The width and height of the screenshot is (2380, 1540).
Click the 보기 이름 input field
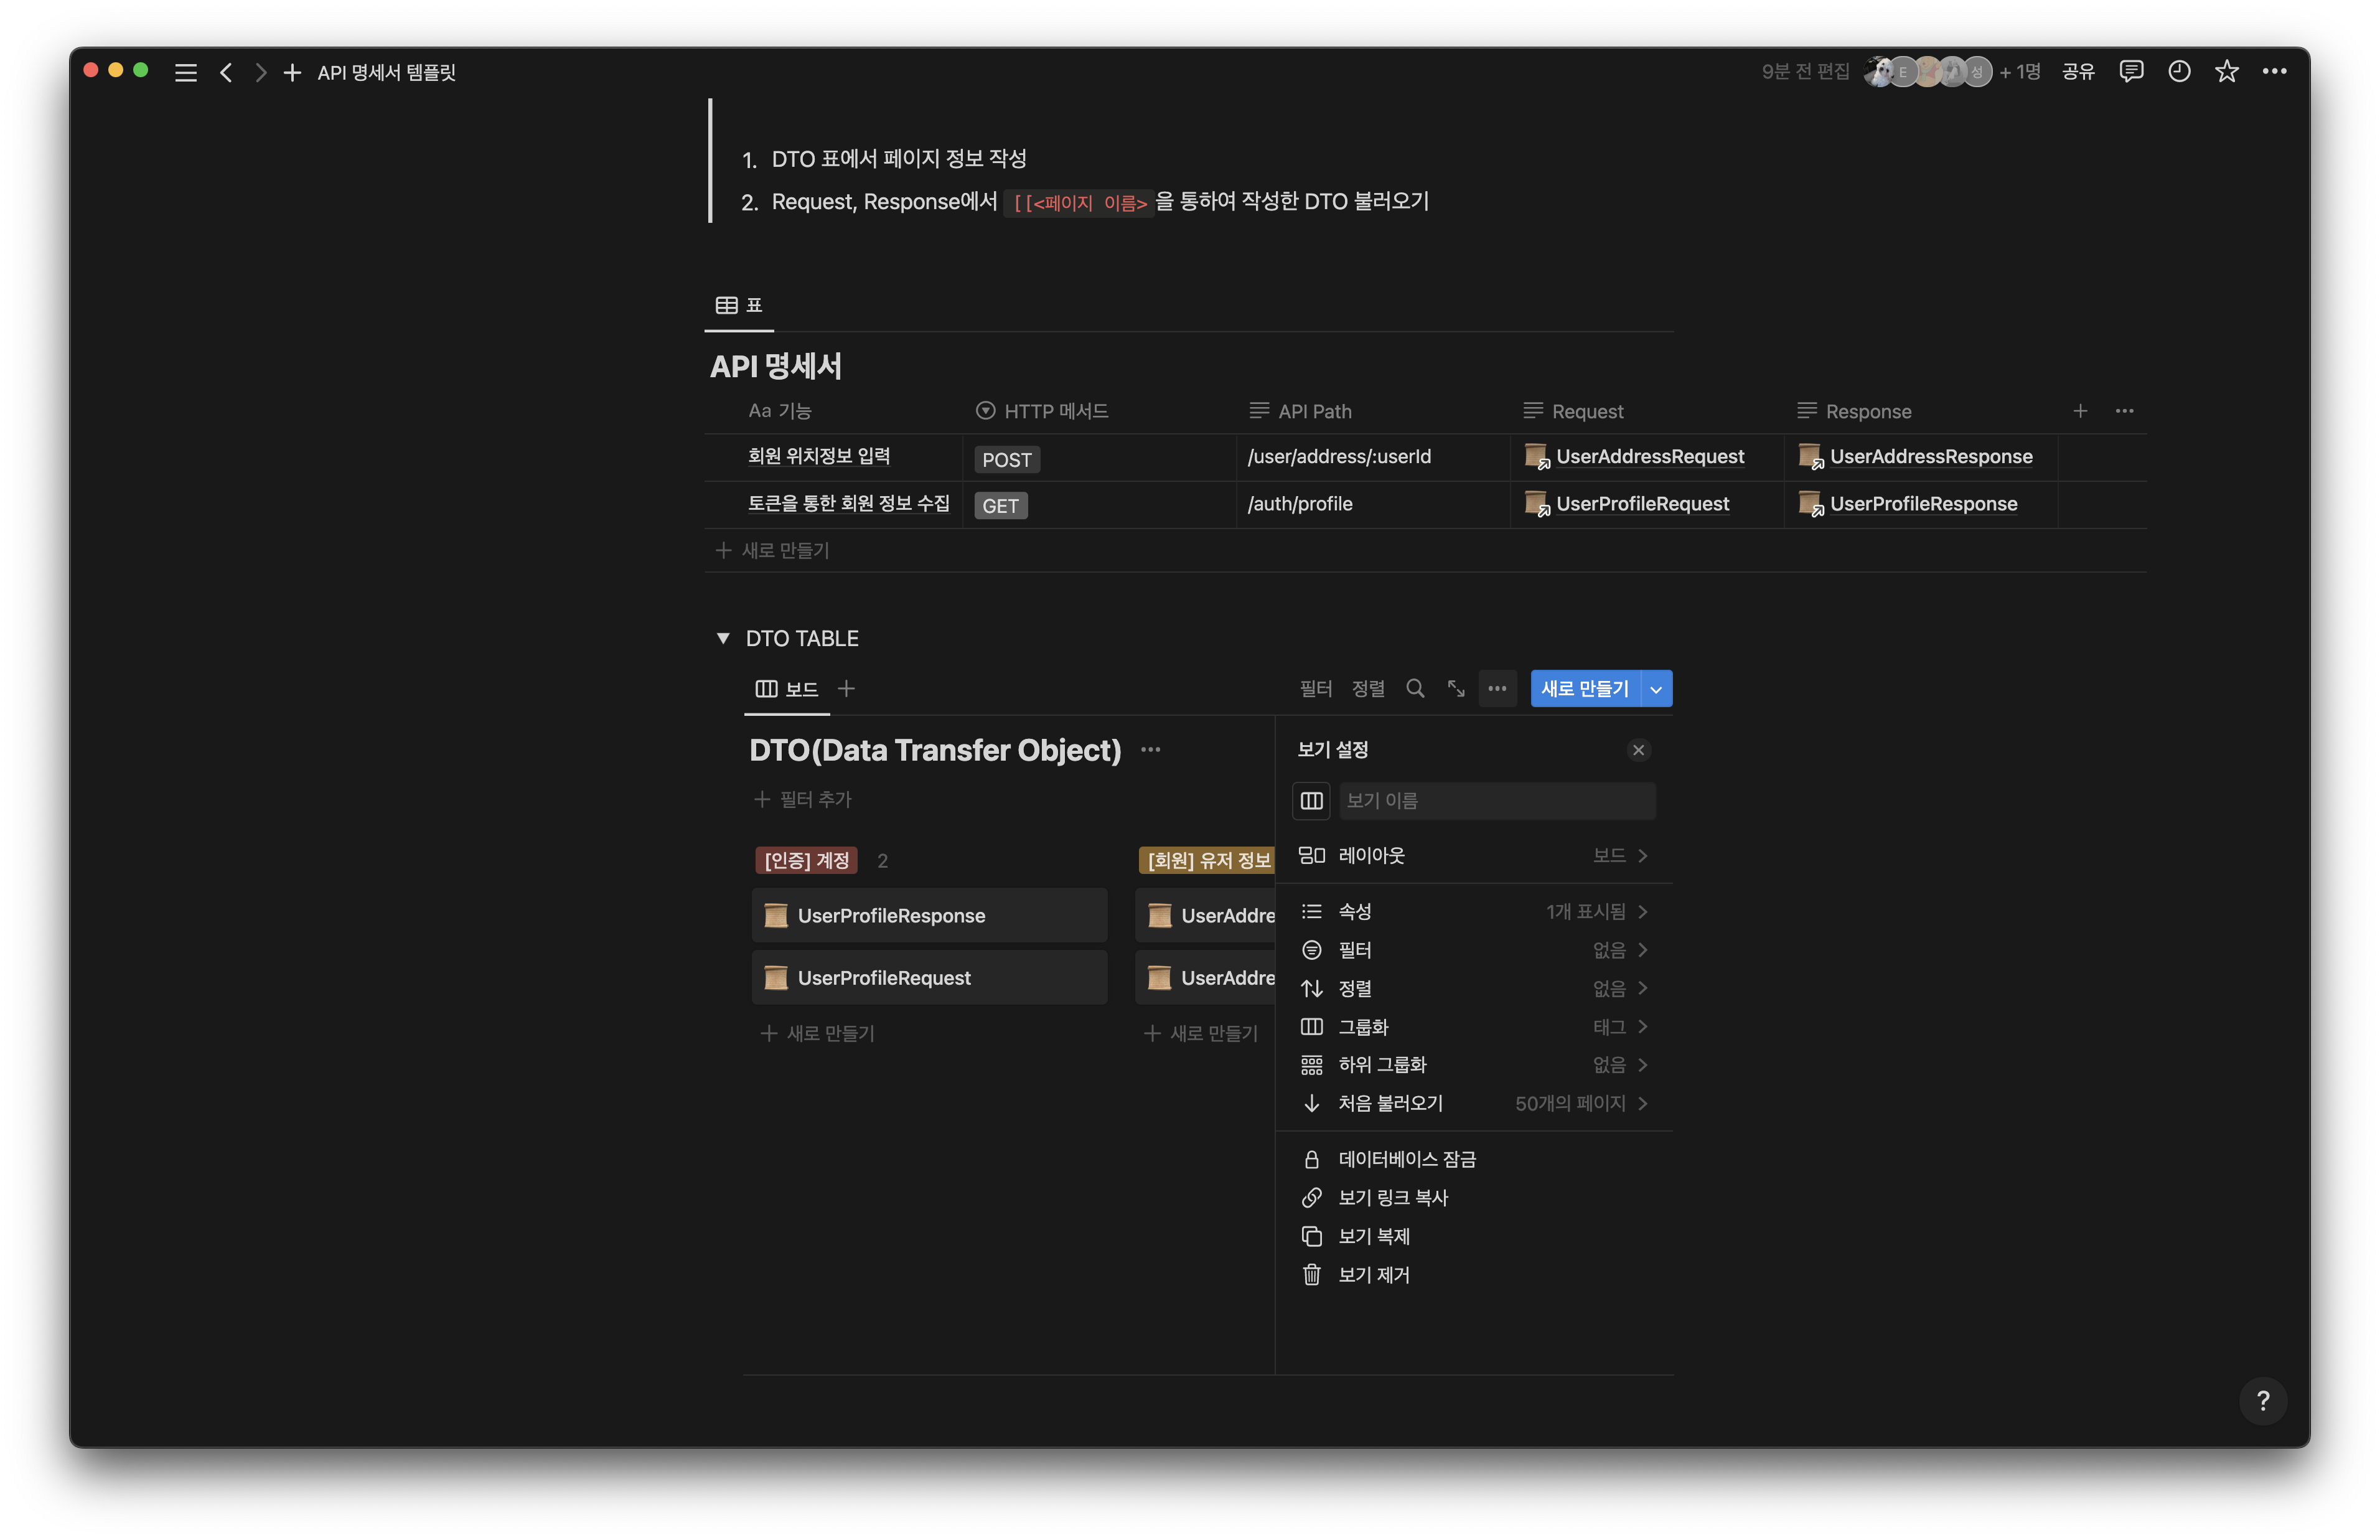pyautogui.click(x=1496, y=801)
